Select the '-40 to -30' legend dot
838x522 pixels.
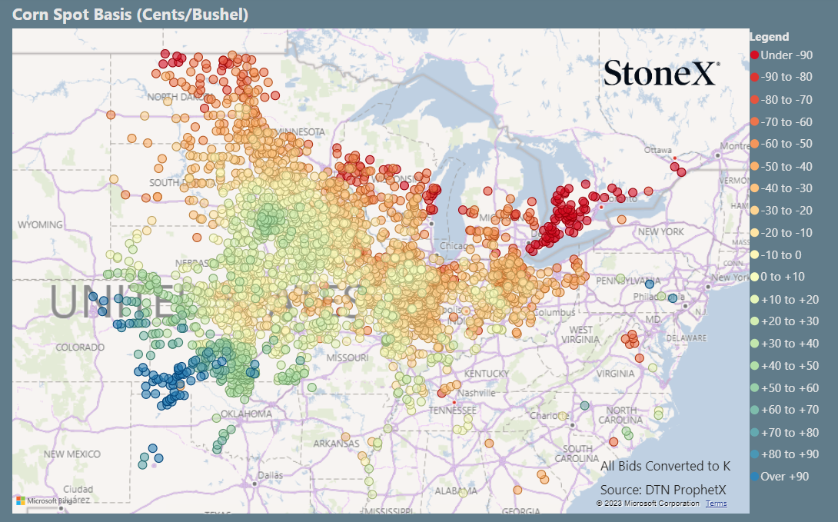(755, 188)
